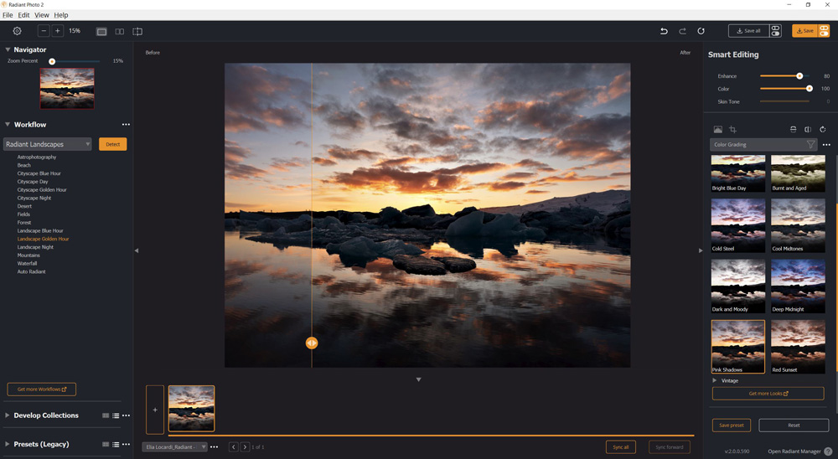Open the Color Grading filter funnel icon
Image resolution: width=838 pixels, height=459 pixels.
pyautogui.click(x=810, y=144)
